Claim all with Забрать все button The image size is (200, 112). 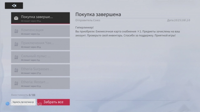tap(53, 102)
